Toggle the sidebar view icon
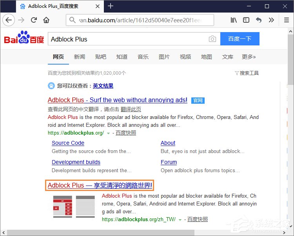This screenshot has width=294, height=236. (246, 20)
